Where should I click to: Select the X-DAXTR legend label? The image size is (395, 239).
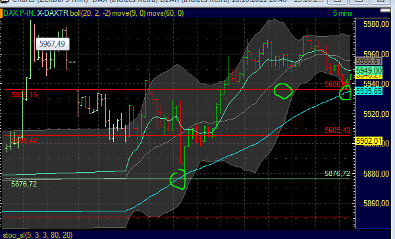(53, 13)
